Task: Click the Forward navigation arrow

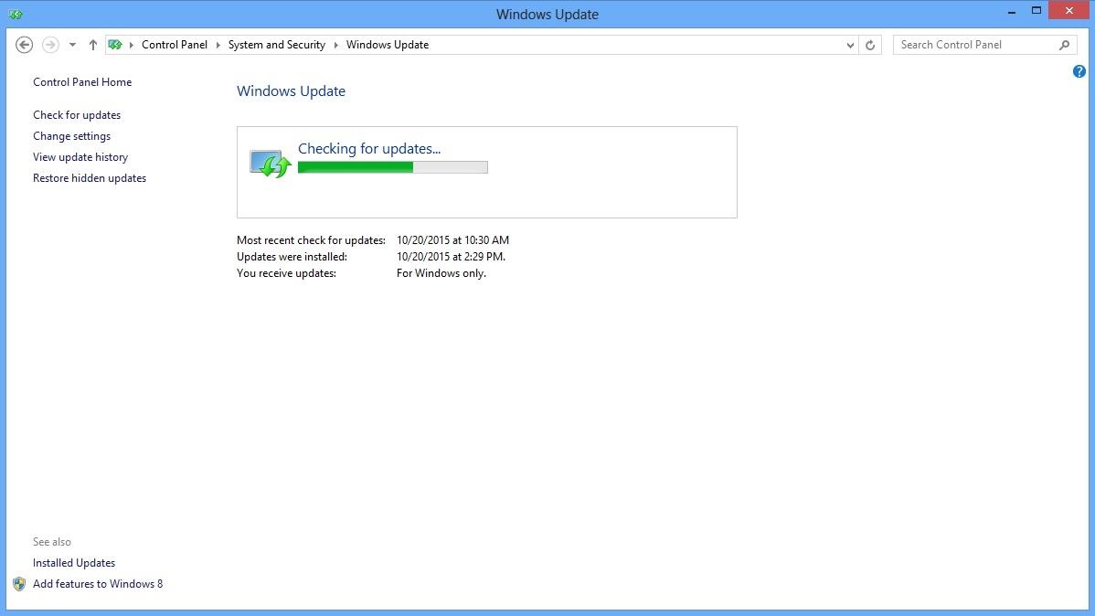Action: point(50,45)
